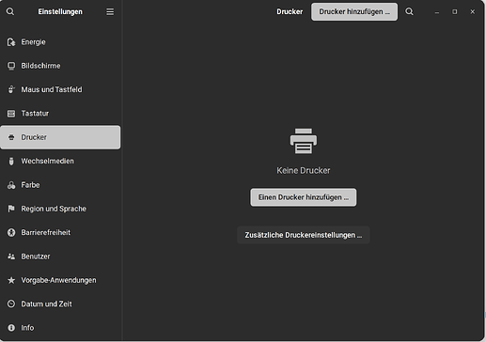
Task: Click the search icon in the Drucker header
Action: (409, 11)
